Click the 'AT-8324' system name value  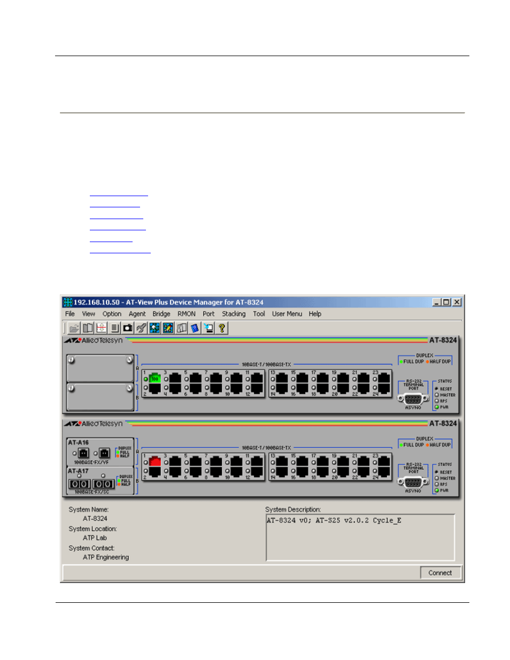click(x=95, y=519)
